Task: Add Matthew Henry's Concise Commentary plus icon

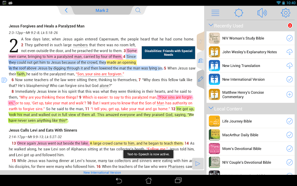Action: tap(290, 94)
